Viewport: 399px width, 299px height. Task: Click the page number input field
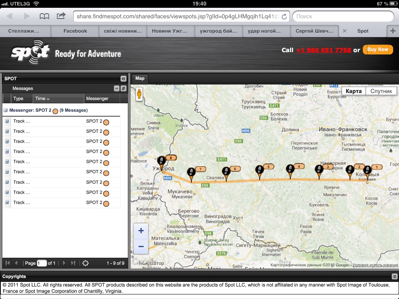pyautogui.click(x=42, y=263)
